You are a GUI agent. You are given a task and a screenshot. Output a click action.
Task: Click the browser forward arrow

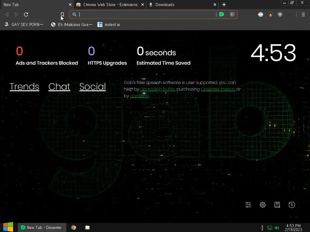pyautogui.click(x=16, y=14)
